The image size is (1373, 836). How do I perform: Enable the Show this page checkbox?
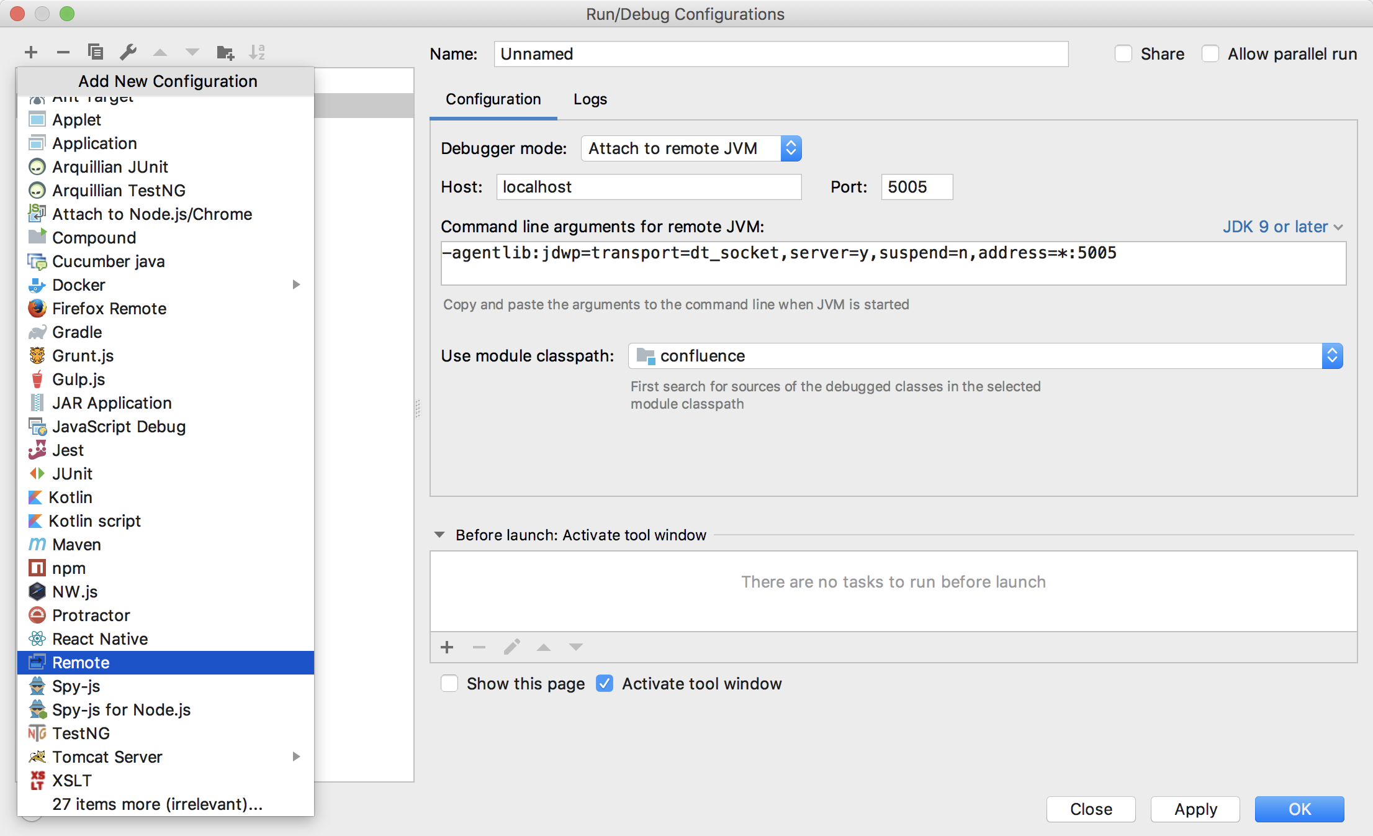pyautogui.click(x=449, y=684)
